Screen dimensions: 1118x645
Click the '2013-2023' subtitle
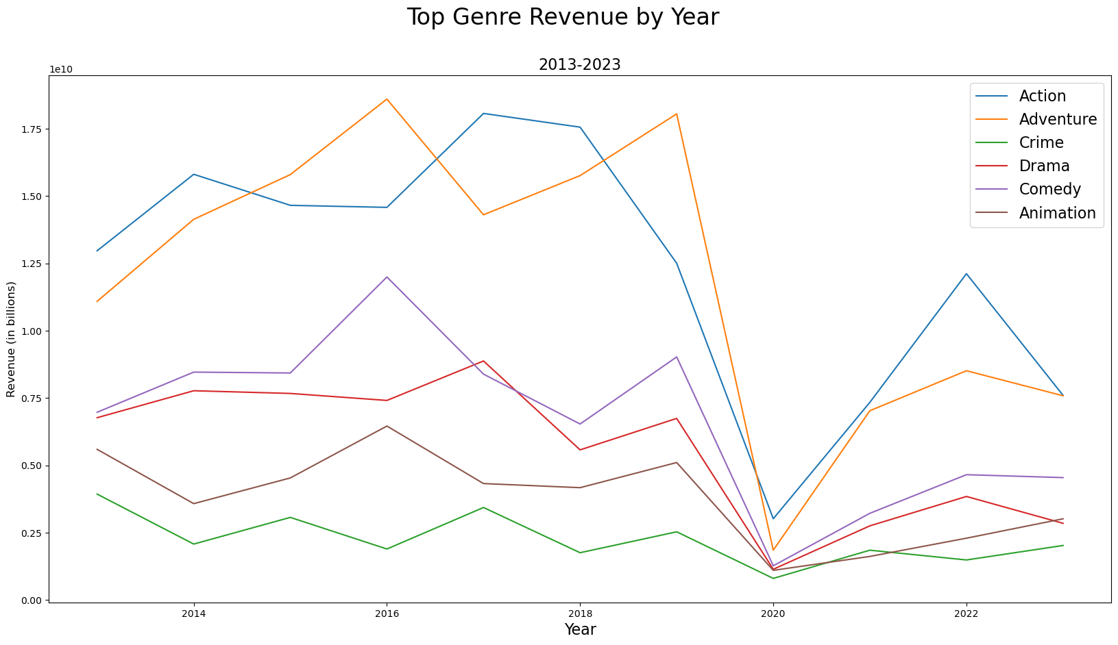[580, 65]
